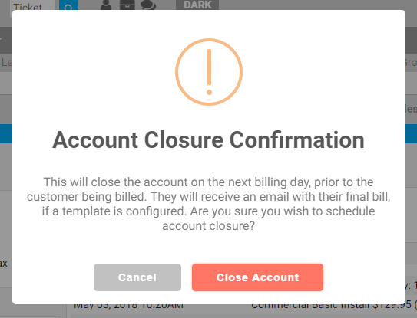417x318 pixels.
Task: Click the May 03, 2018 log timestamp
Action: (x=128, y=307)
